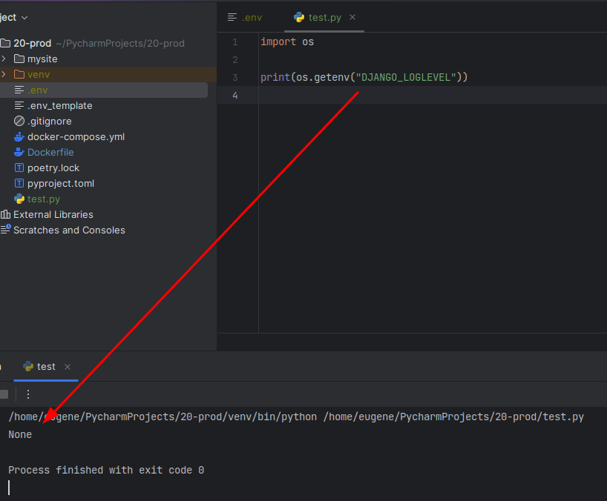Click the poetry.lock file icon
Screen dimensions: 607x501
click(x=19, y=167)
